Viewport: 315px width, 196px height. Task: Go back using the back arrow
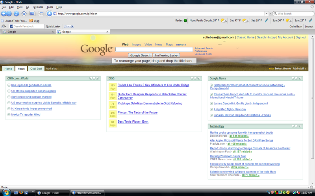(4, 14)
